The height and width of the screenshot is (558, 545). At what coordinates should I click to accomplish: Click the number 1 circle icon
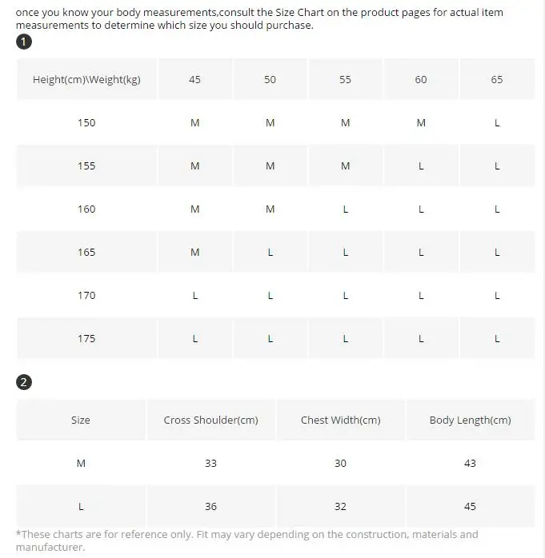point(24,42)
